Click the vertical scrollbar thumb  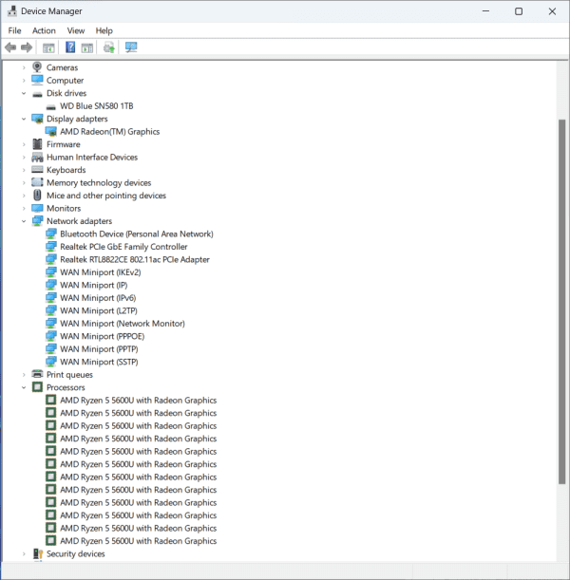tap(561, 301)
